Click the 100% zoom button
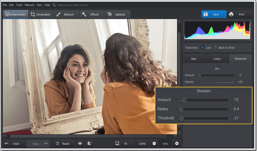Viewport: 257px width, 151px height. tap(142, 144)
